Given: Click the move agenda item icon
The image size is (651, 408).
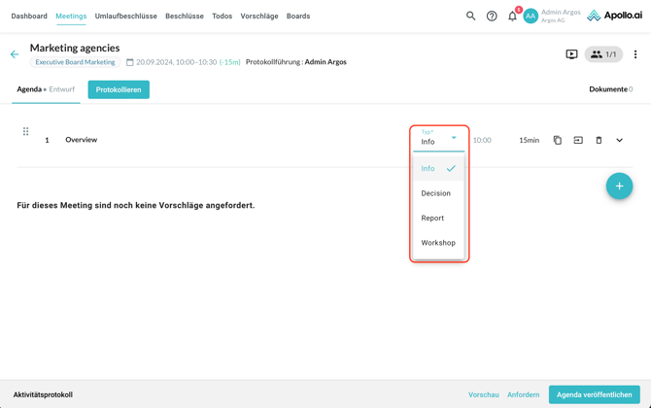Looking at the screenshot, I should click(x=578, y=140).
